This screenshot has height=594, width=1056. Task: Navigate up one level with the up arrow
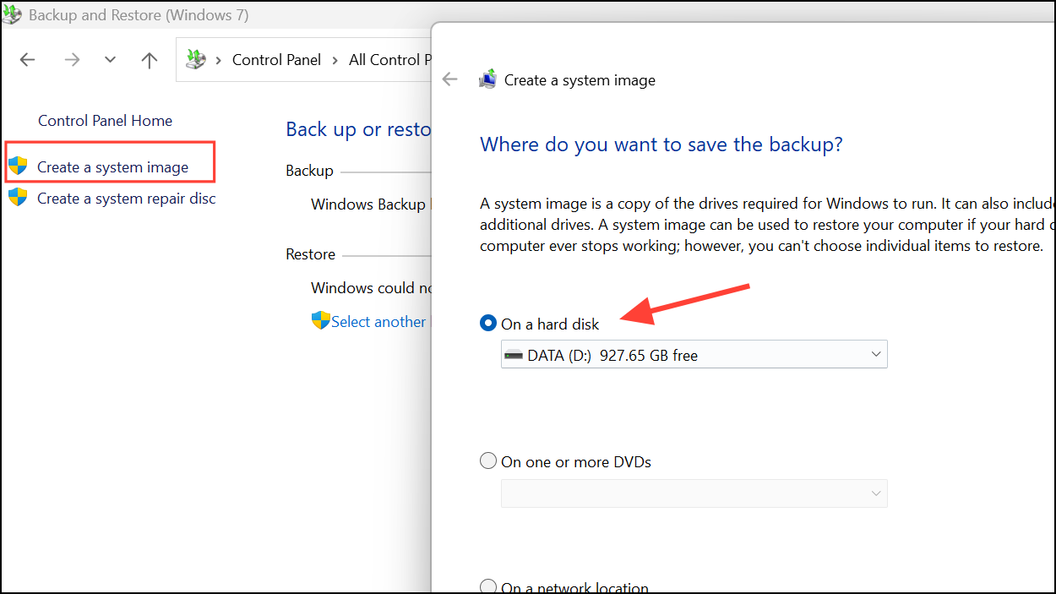coord(149,59)
